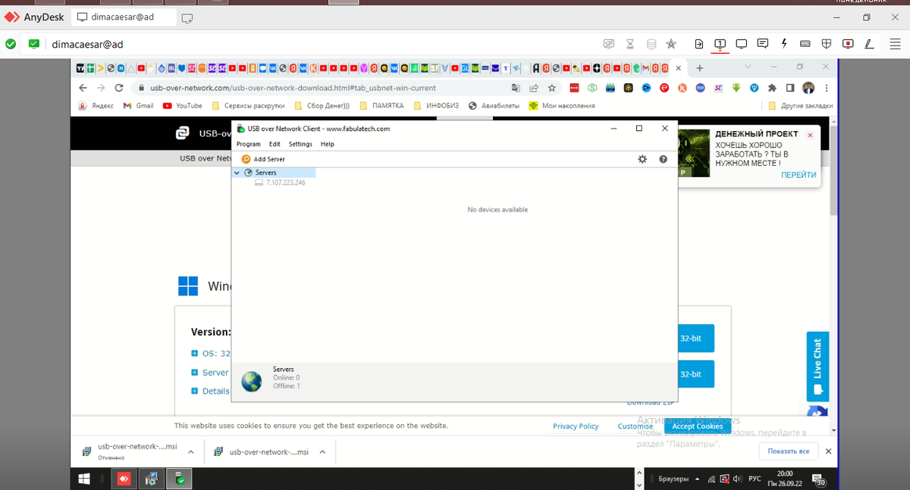
Task: Open Другие закладки folder
Action: click(x=801, y=106)
